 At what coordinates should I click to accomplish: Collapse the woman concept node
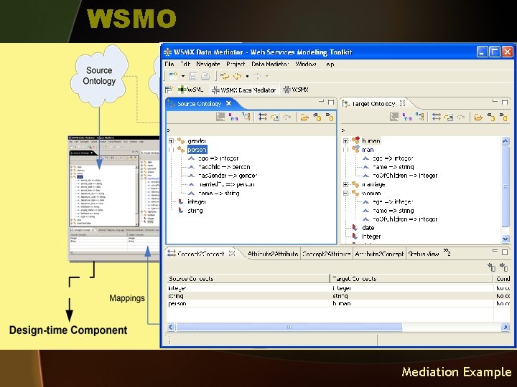click(x=345, y=193)
